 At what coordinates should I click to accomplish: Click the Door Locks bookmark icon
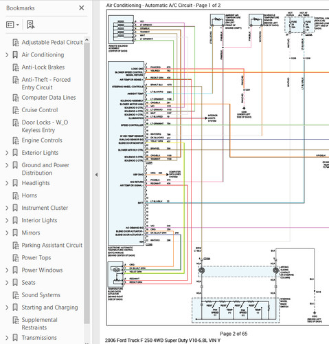[x=15, y=122]
